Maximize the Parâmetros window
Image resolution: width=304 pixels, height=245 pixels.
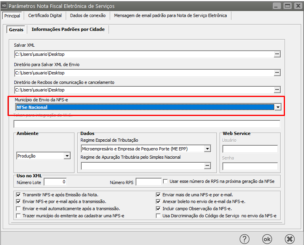coord(287,6)
